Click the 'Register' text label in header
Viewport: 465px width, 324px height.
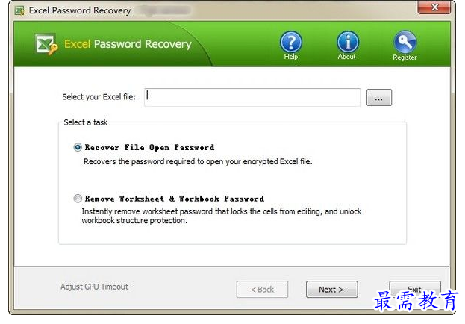point(405,57)
